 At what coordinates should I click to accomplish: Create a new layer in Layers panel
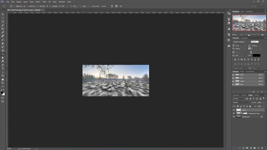258,148
